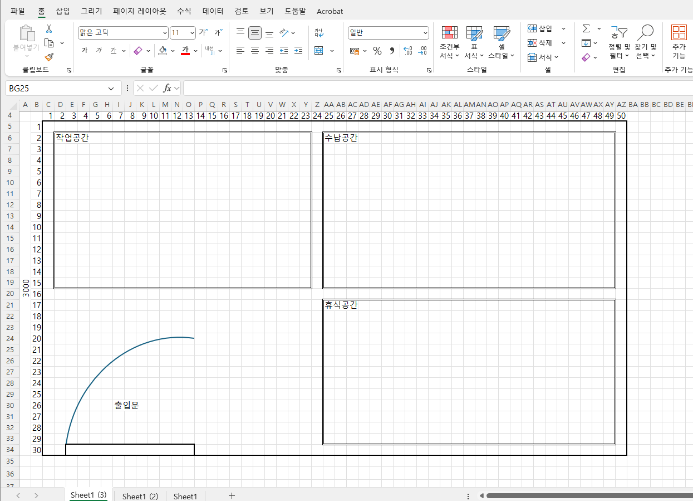Switch to the 삽입 ribbon tab

point(63,11)
